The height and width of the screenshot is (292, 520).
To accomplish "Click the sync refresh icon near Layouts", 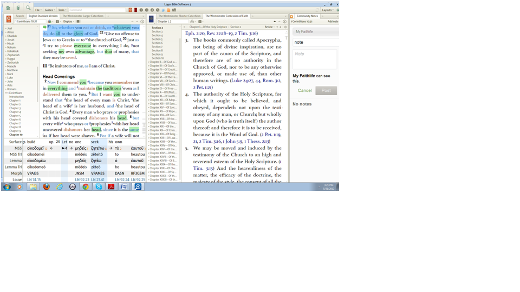I will (317, 10).
